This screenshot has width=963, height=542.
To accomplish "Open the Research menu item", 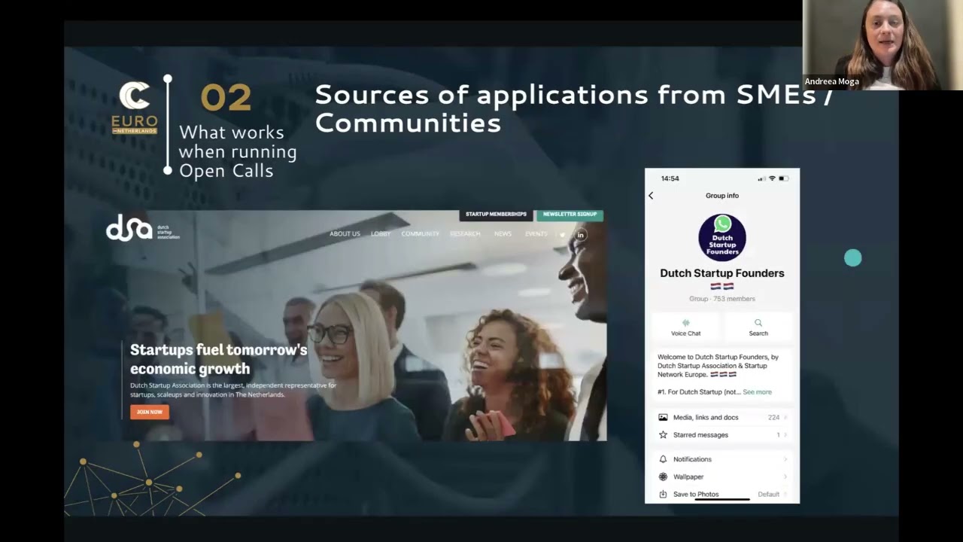I will 465,234.
